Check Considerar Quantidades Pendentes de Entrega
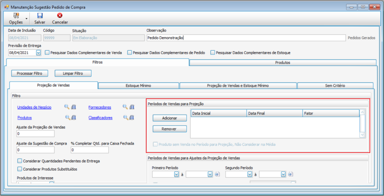This screenshot has width=384, height=196. [20, 161]
